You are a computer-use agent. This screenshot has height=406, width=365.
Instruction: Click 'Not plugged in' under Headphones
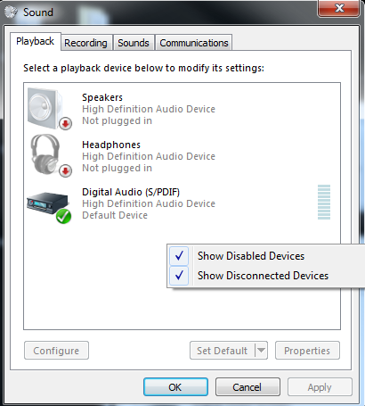[x=117, y=168]
